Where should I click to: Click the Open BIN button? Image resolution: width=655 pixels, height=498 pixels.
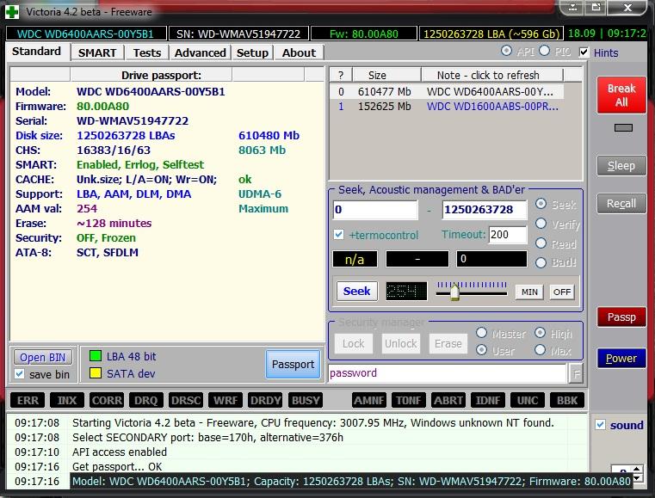(43, 357)
